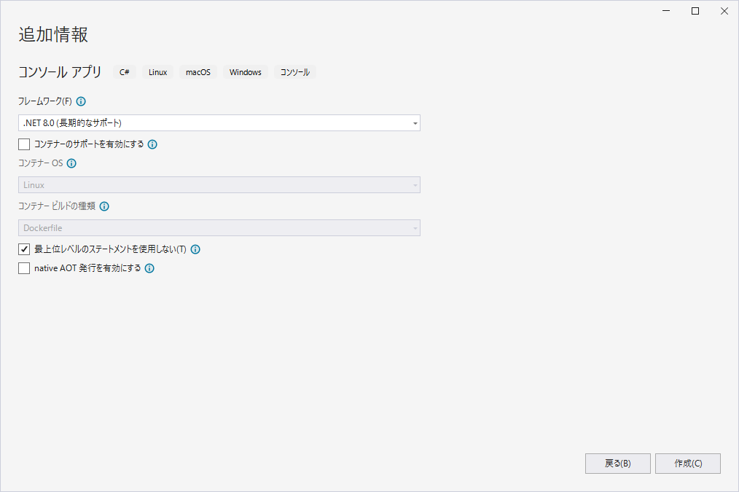Screen dimensions: 739x492
Task: Click info icon beside 最上位レベルのステートメントを使用しない
Action: pos(195,249)
